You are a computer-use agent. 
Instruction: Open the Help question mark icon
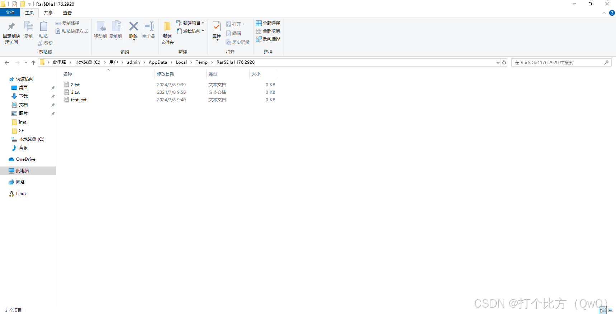click(612, 13)
